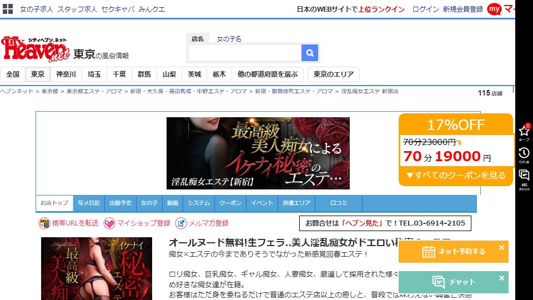The height and width of the screenshot is (300, 533).
Task: Select 東京 in region bar
Action: coord(38,74)
